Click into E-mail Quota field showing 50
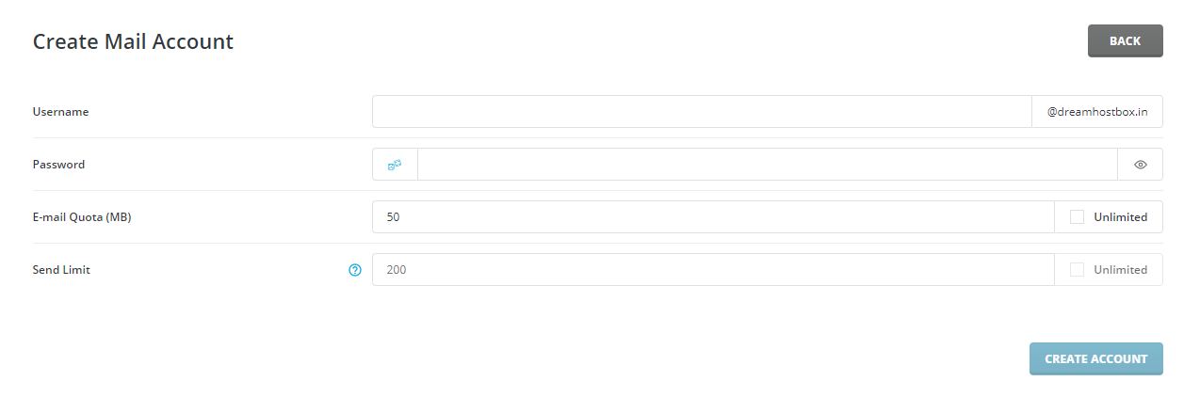This screenshot has width=1200, height=397. point(713,216)
